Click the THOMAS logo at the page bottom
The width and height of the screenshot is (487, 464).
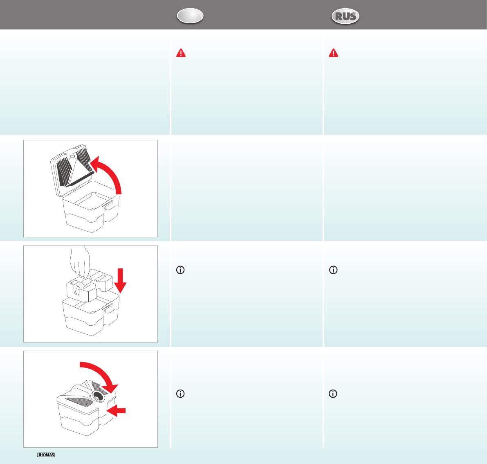tap(46, 455)
